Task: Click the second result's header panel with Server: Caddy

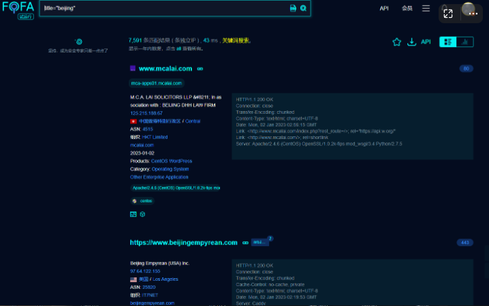Action: click(352, 283)
